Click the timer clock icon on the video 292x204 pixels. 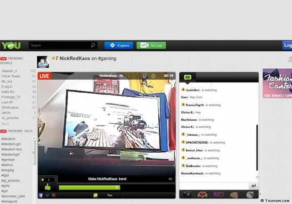pyautogui.click(x=153, y=76)
